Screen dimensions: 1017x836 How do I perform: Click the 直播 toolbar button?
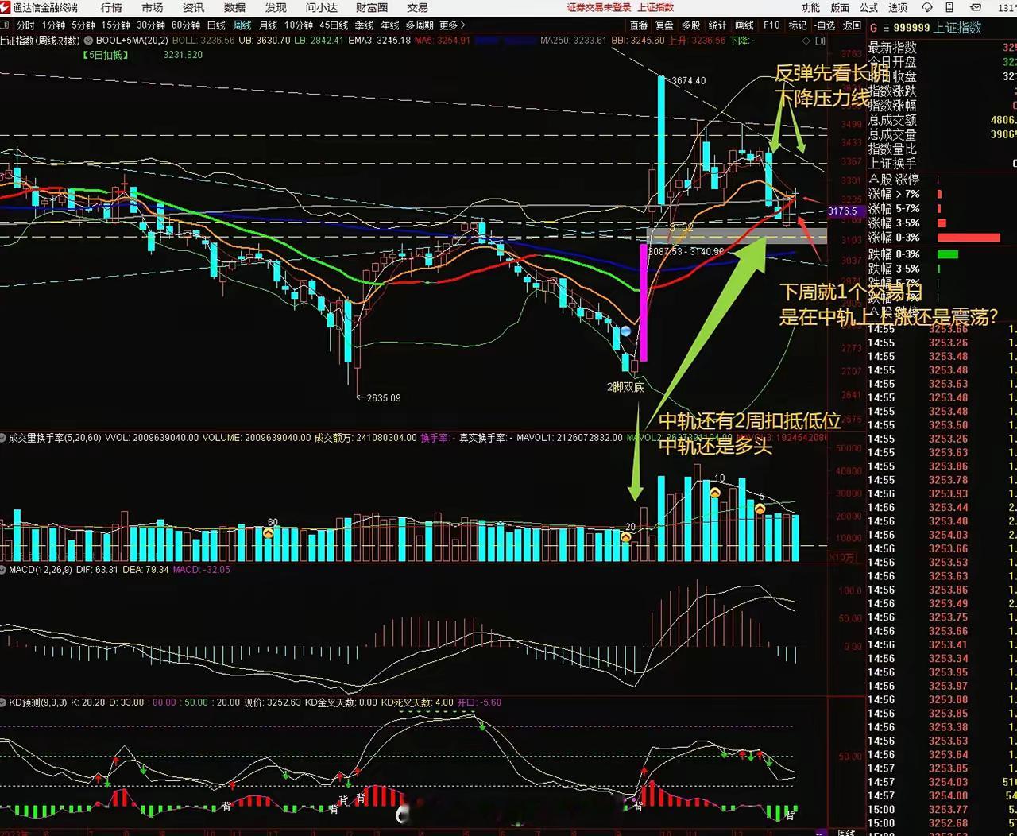coord(639,25)
